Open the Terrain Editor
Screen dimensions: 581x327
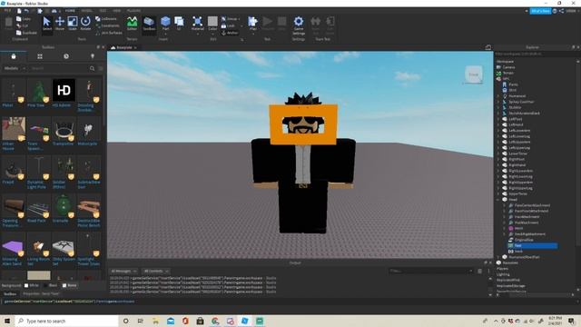132,24
